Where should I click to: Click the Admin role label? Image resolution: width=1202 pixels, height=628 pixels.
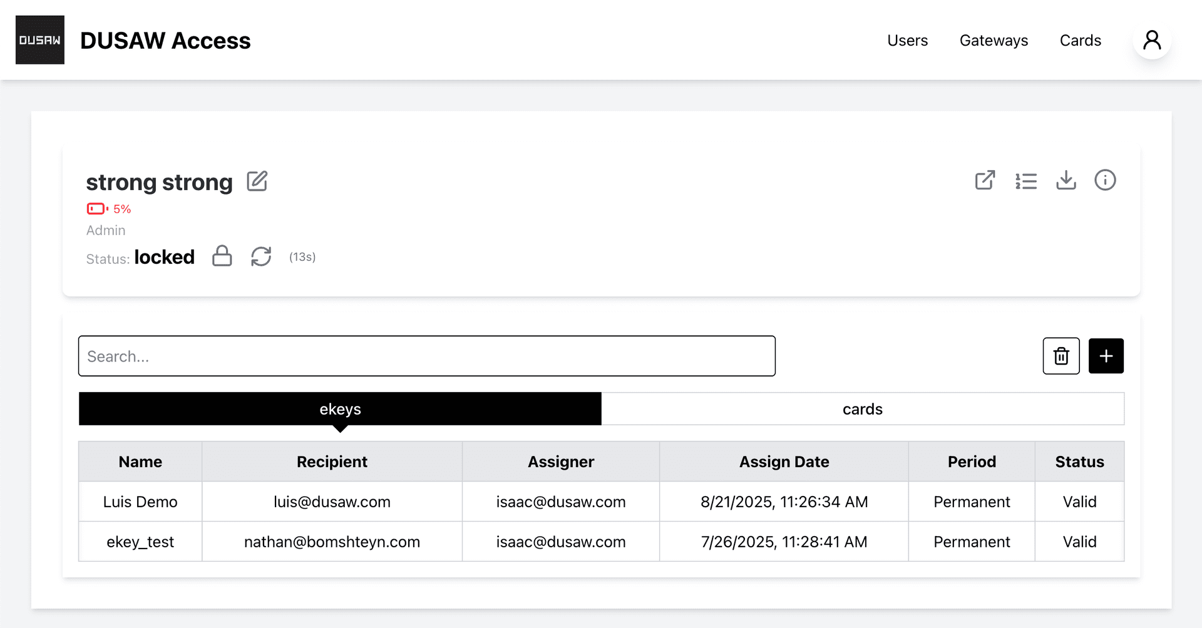coord(106,230)
